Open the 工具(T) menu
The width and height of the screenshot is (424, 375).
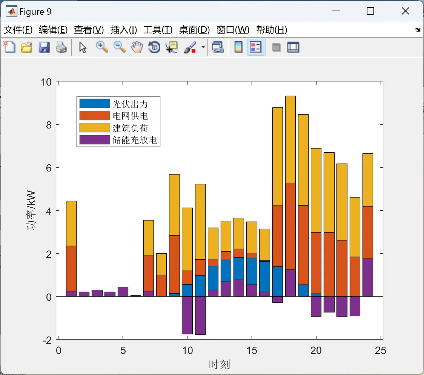(x=158, y=30)
